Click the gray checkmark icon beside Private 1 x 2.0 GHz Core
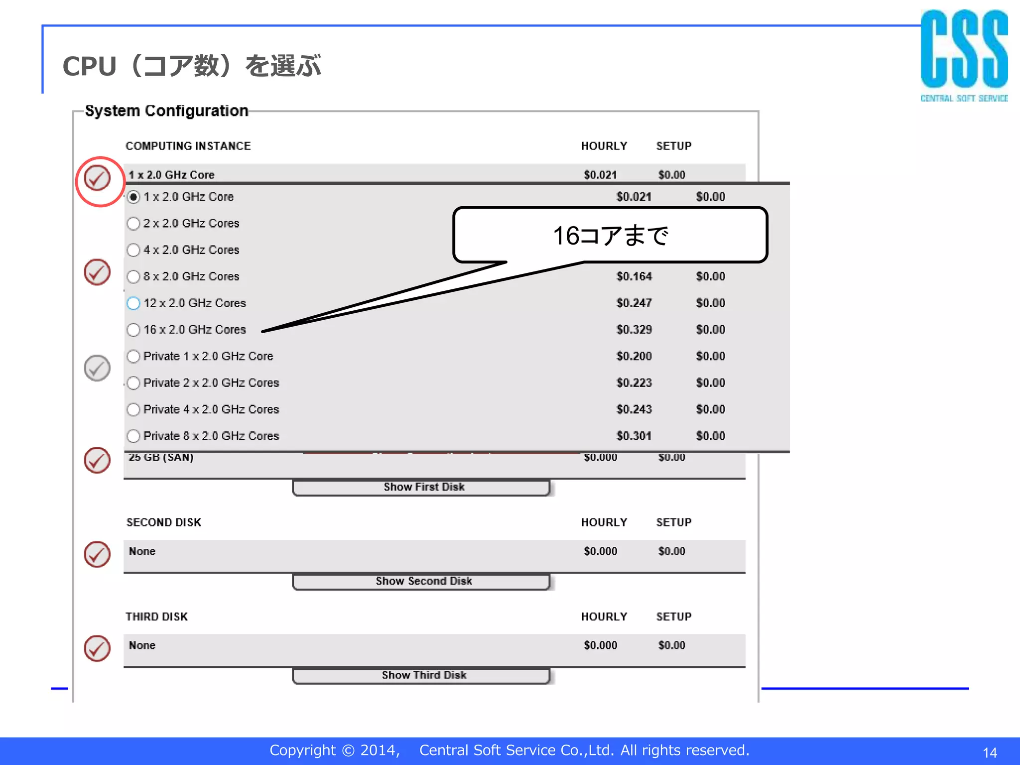Viewport: 1020px width, 765px height. 97,368
